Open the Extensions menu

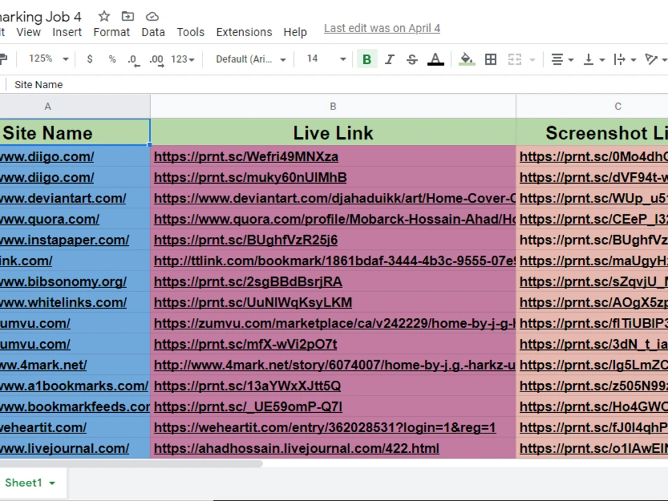point(244,32)
